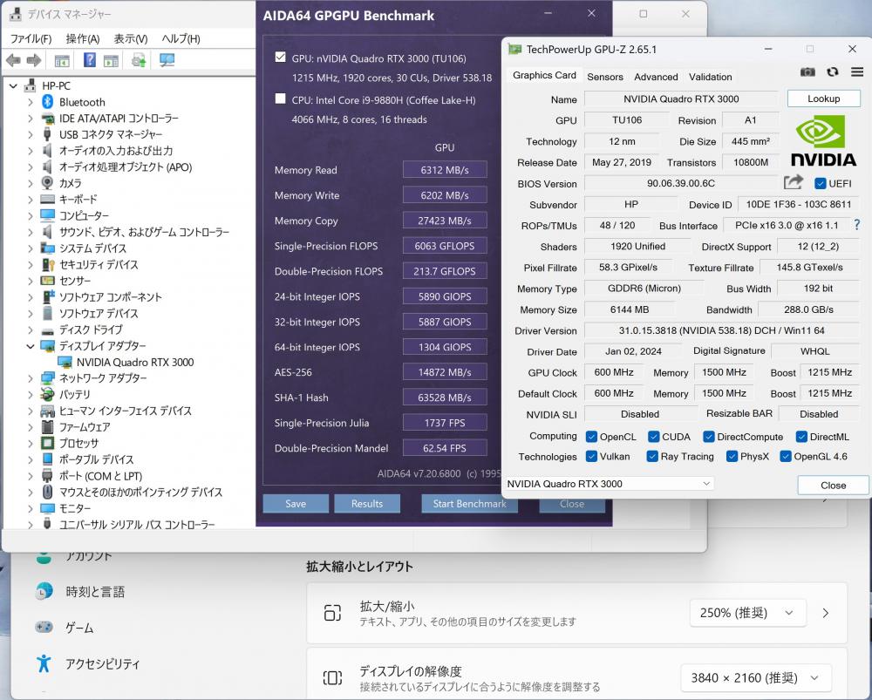Uncheck the GPU nVIDIA Quadro RTX 3000 checkbox

click(280, 57)
